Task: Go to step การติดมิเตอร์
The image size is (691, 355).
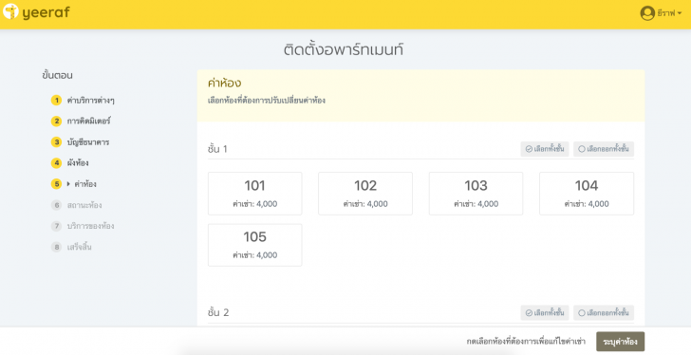Action: [88, 121]
